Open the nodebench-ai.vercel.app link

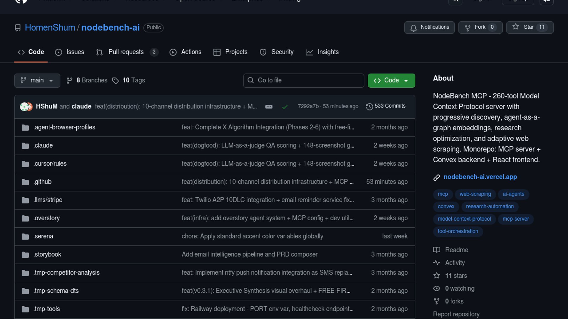[480, 177]
